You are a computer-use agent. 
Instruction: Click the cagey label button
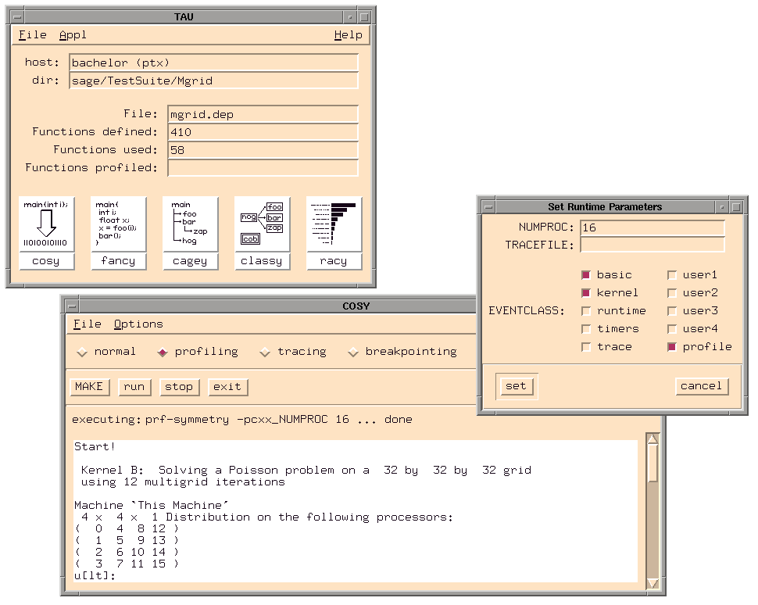(190, 261)
